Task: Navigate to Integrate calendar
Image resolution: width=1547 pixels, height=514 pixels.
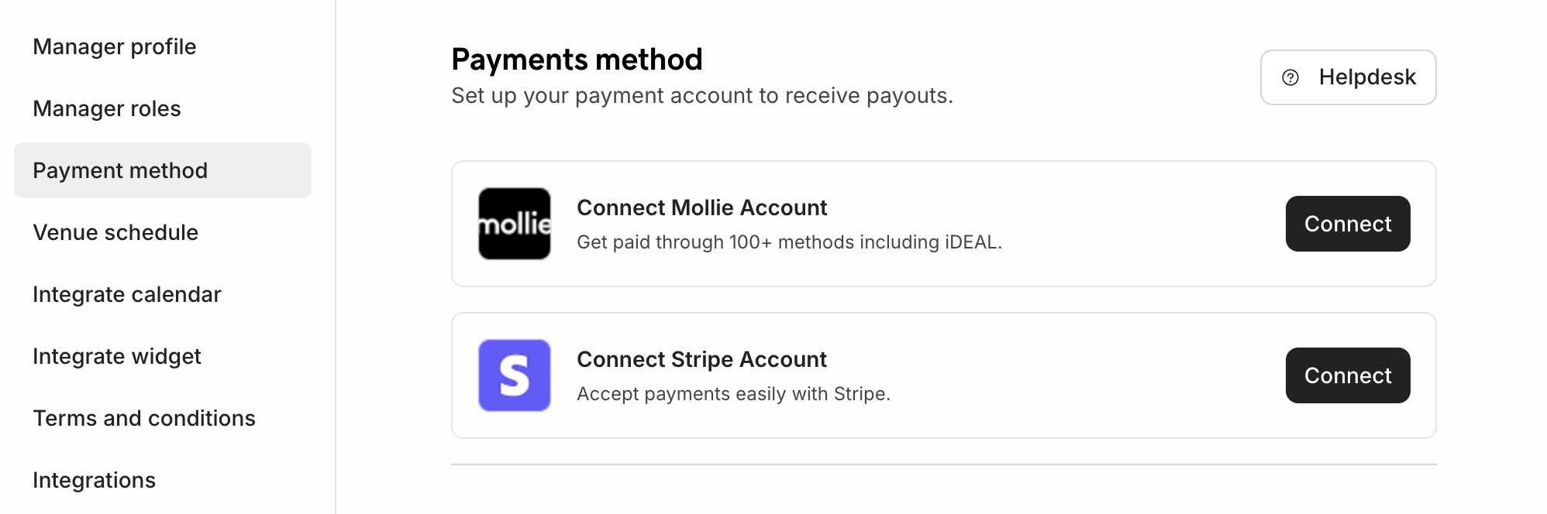Action: [x=127, y=294]
